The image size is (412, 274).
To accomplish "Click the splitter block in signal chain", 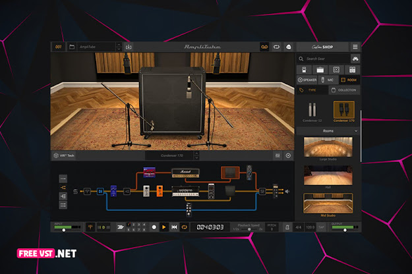I will [127, 192].
